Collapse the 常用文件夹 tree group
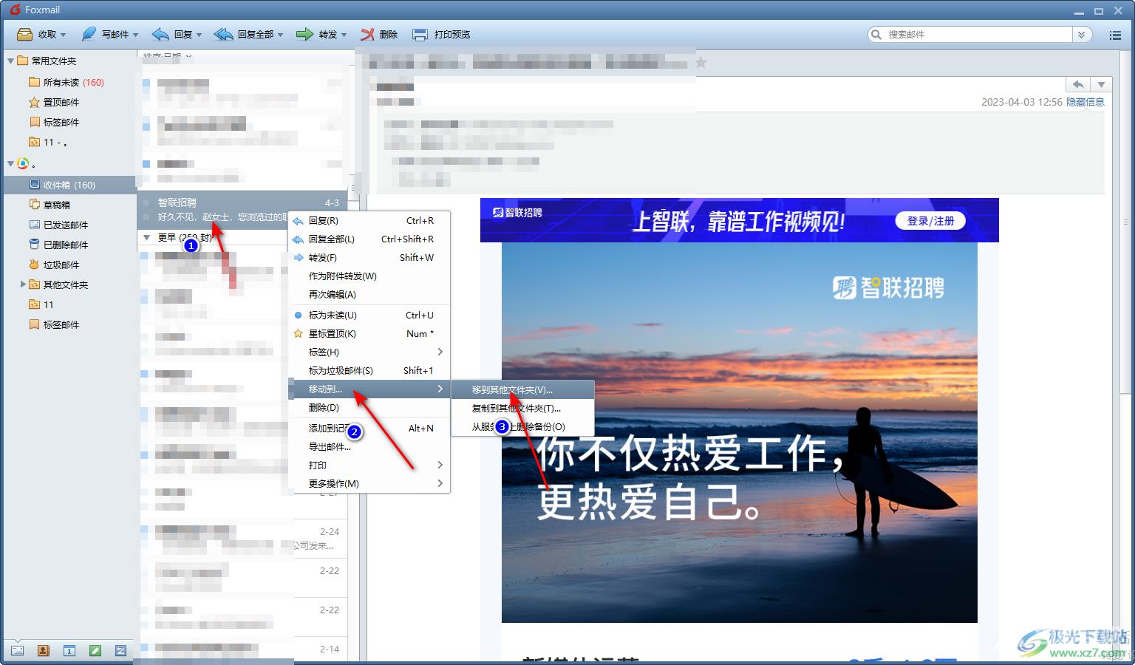The image size is (1135, 665). pyautogui.click(x=10, y=61)
